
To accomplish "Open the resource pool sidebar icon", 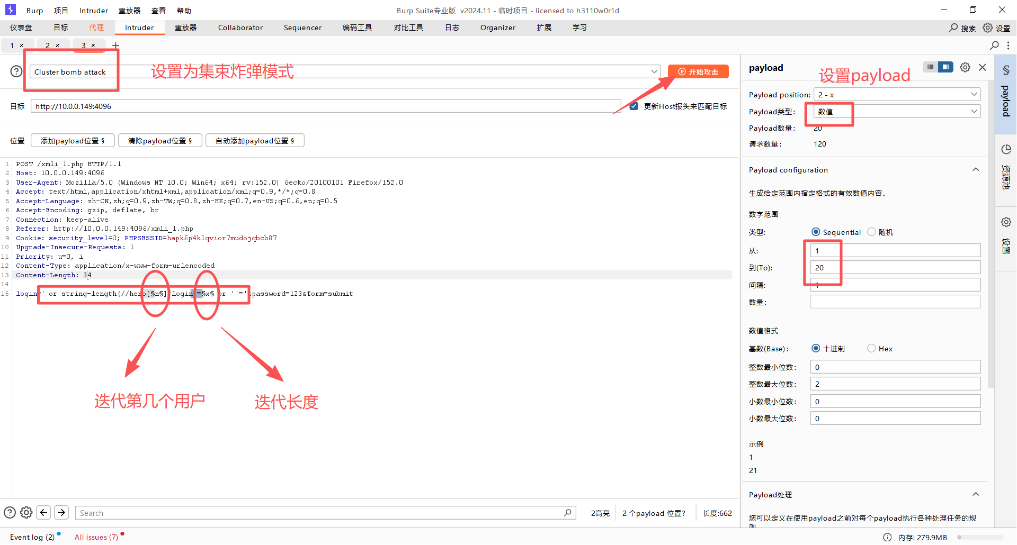I will coord(1006,149).
